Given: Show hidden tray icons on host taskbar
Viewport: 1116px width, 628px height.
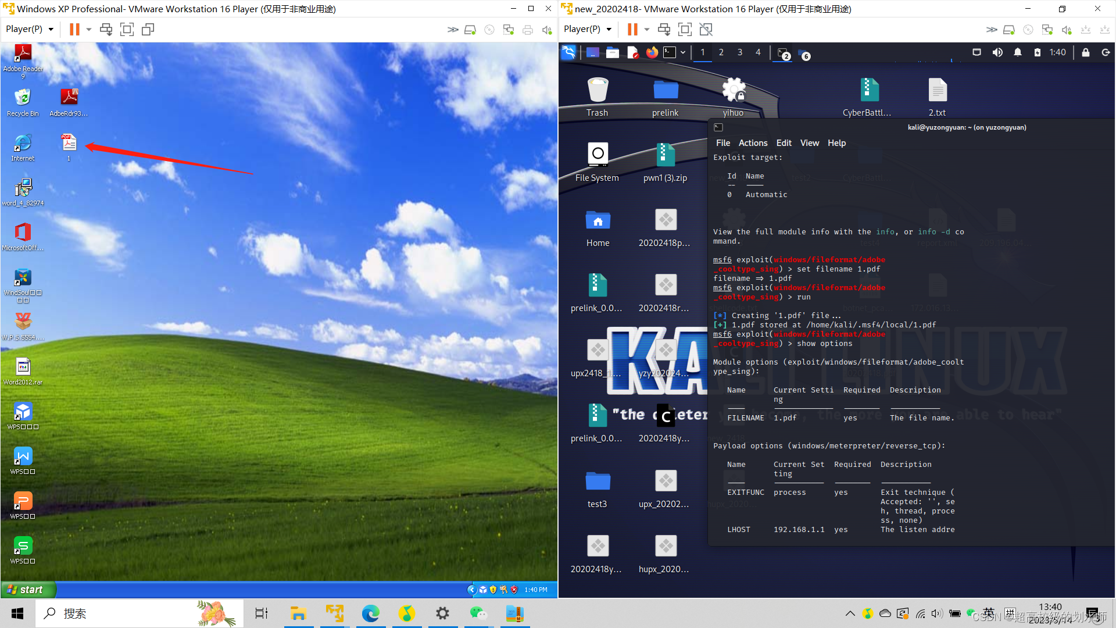Looking at the screenshot, I should coord(850,613).
